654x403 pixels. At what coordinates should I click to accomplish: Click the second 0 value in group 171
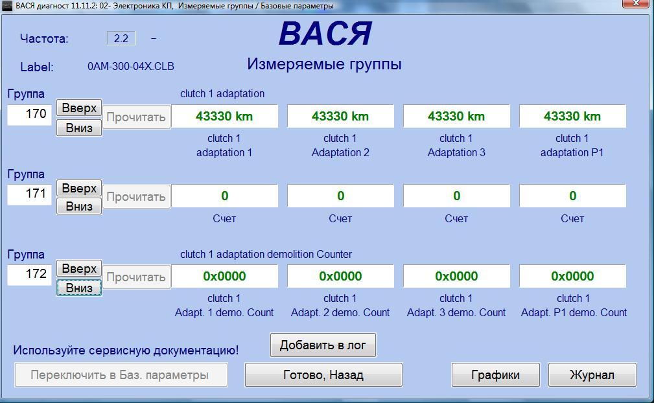click(x=340, y=196)
